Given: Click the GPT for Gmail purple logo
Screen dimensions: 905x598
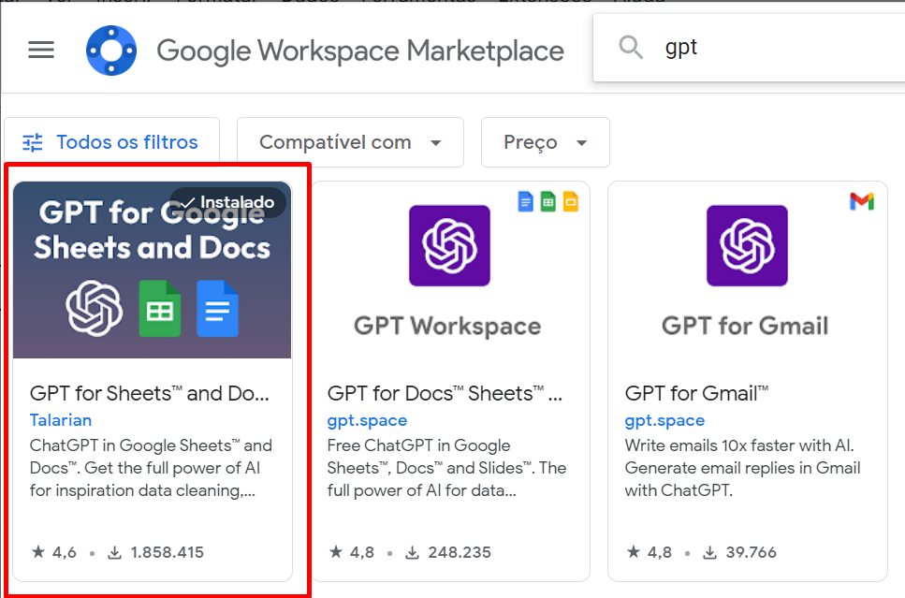Looking at the screenshot, I should [x=748, y=246].
